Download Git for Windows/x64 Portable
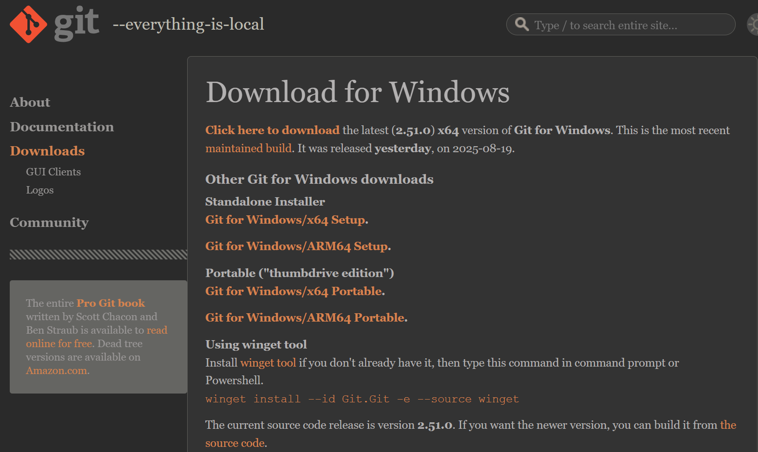The width and height of the screenshot is (758, 452). tap(294, 291)
